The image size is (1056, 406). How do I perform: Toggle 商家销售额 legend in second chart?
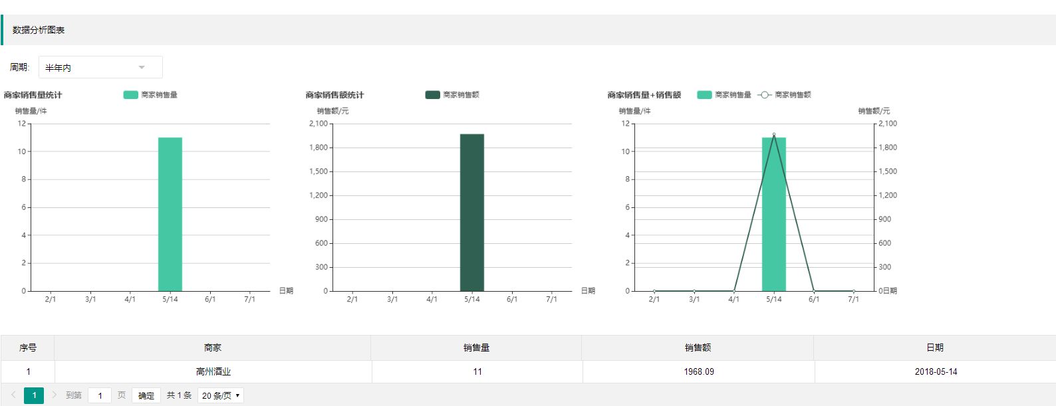tap(452, 95)
